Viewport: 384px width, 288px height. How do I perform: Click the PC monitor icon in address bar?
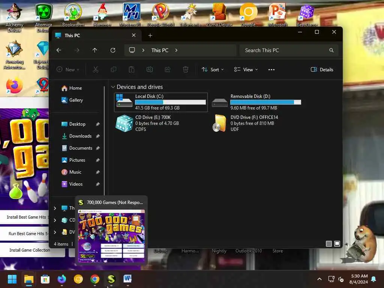[132, 50]
